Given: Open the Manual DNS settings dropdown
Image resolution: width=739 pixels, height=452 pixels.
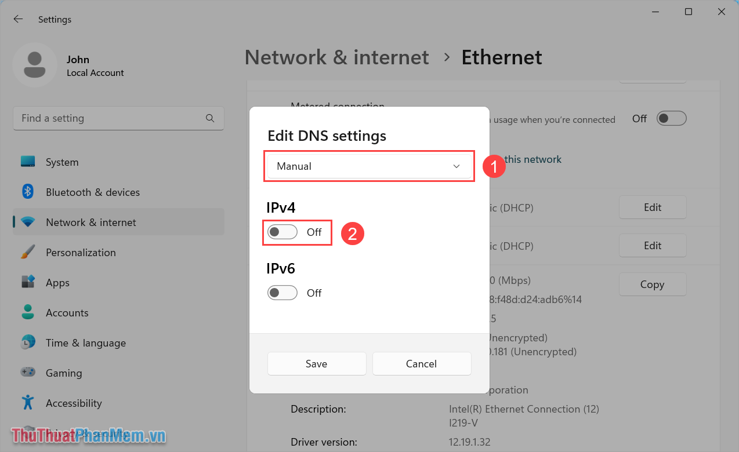Looking at the screenshot, I should [x=369, y=166].
